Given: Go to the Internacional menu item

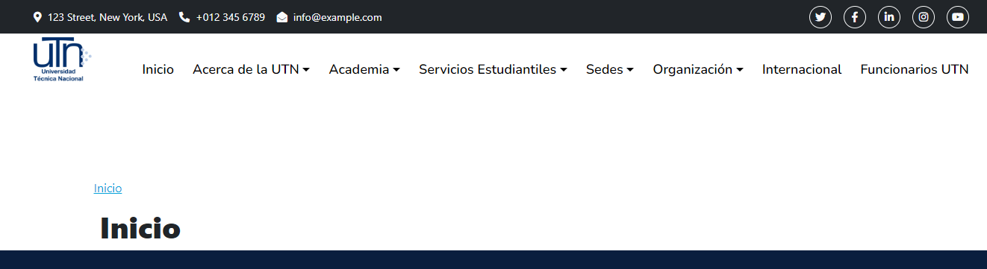Looking at the screenshot, I should click(x=802, y=69).
